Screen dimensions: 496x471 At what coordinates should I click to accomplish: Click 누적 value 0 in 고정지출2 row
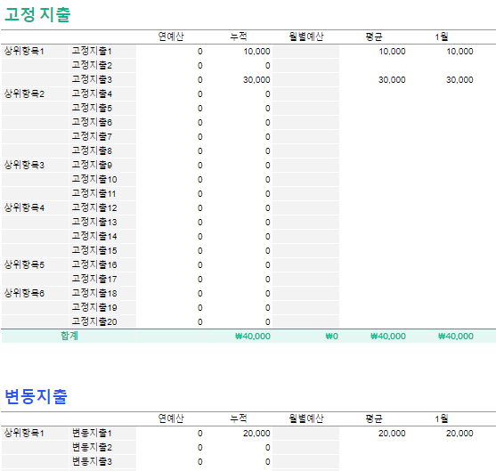tap(268, 66)
